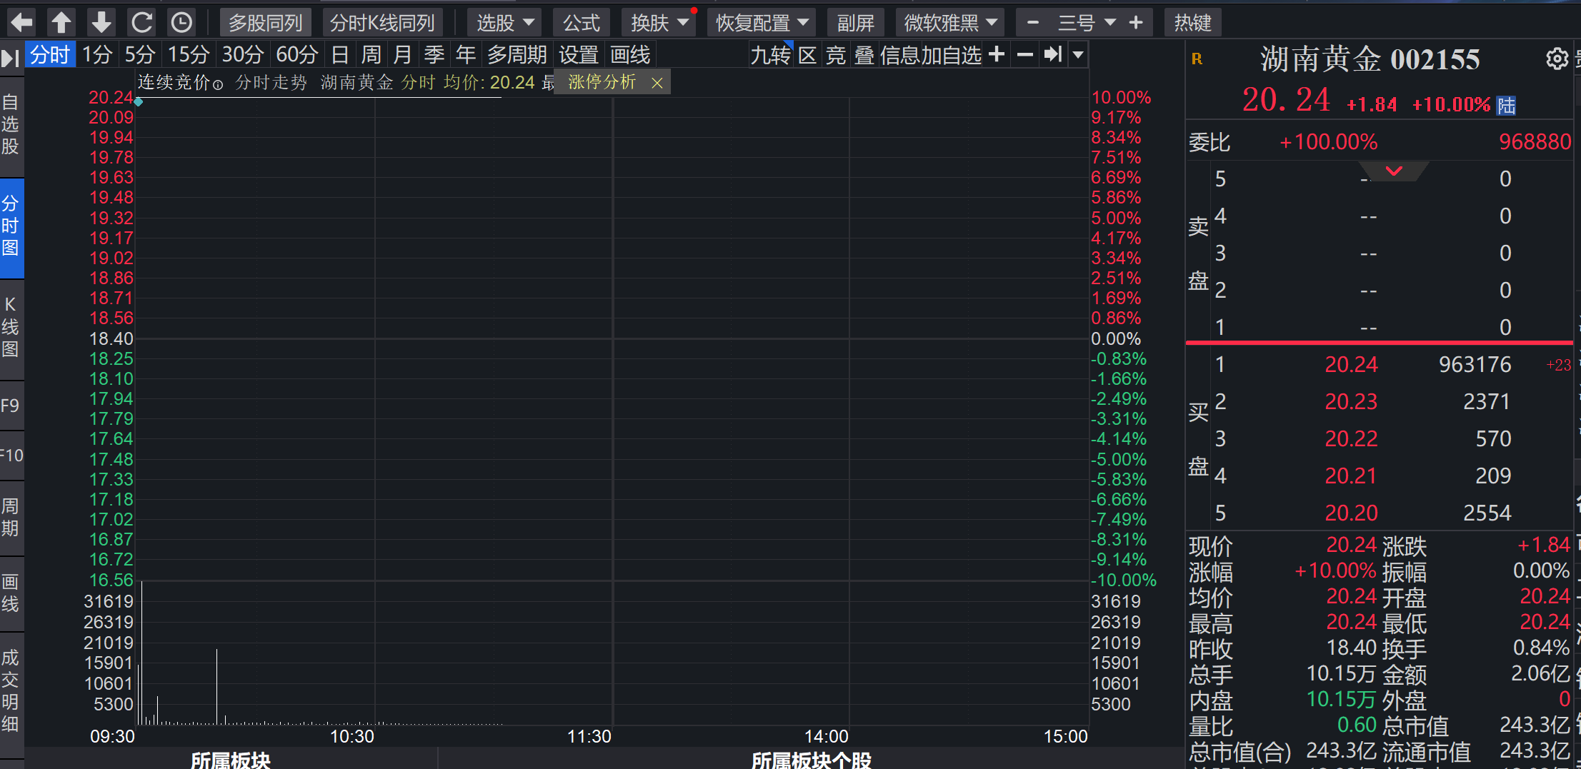Open the 微软雅黑 font dropdown

[950, 23]
